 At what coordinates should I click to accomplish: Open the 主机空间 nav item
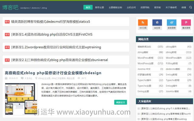point(131,7)
